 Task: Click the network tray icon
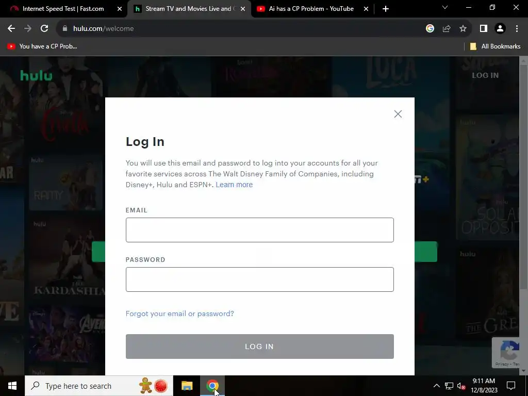point(449,386)
